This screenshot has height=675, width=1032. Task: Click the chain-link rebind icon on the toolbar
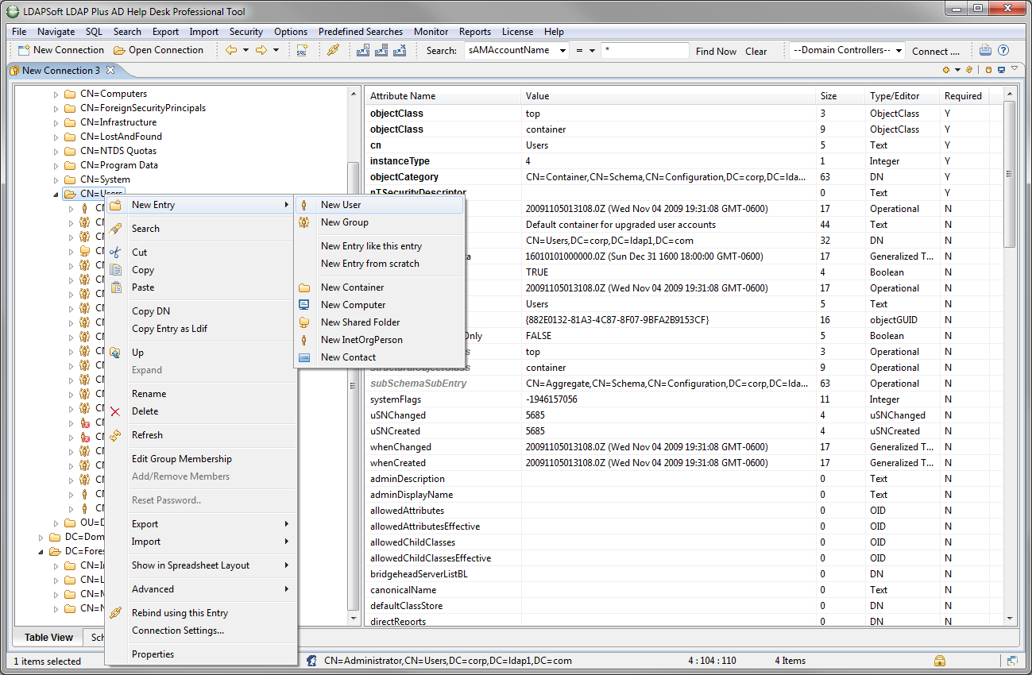click(331, 49)
